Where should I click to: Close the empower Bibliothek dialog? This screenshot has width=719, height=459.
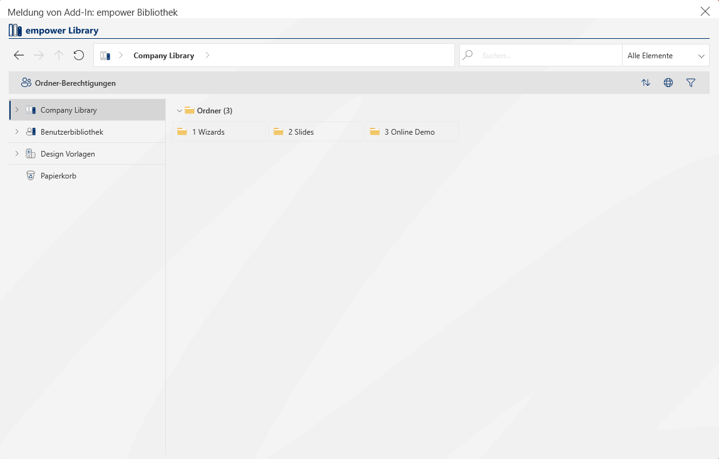[705, 11]
